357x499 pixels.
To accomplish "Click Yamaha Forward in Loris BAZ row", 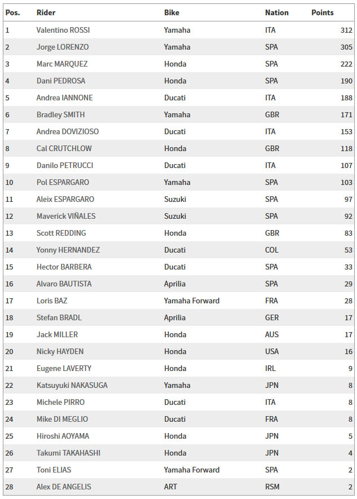I will 192,301.
